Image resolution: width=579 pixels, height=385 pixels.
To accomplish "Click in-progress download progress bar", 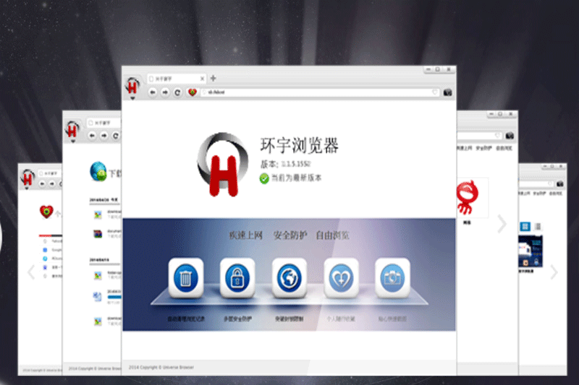I will pyautogui.click(x=114, y=297).
